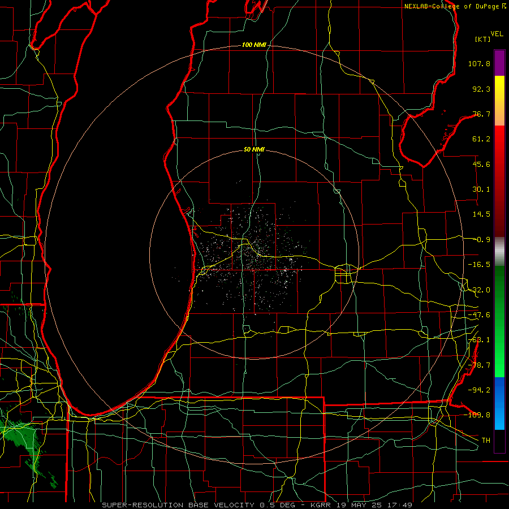Image resolution: width=509 pixels, height=509 pixels.
Task: Select the -47.6 scale value
Action: [x=479, y=315]
